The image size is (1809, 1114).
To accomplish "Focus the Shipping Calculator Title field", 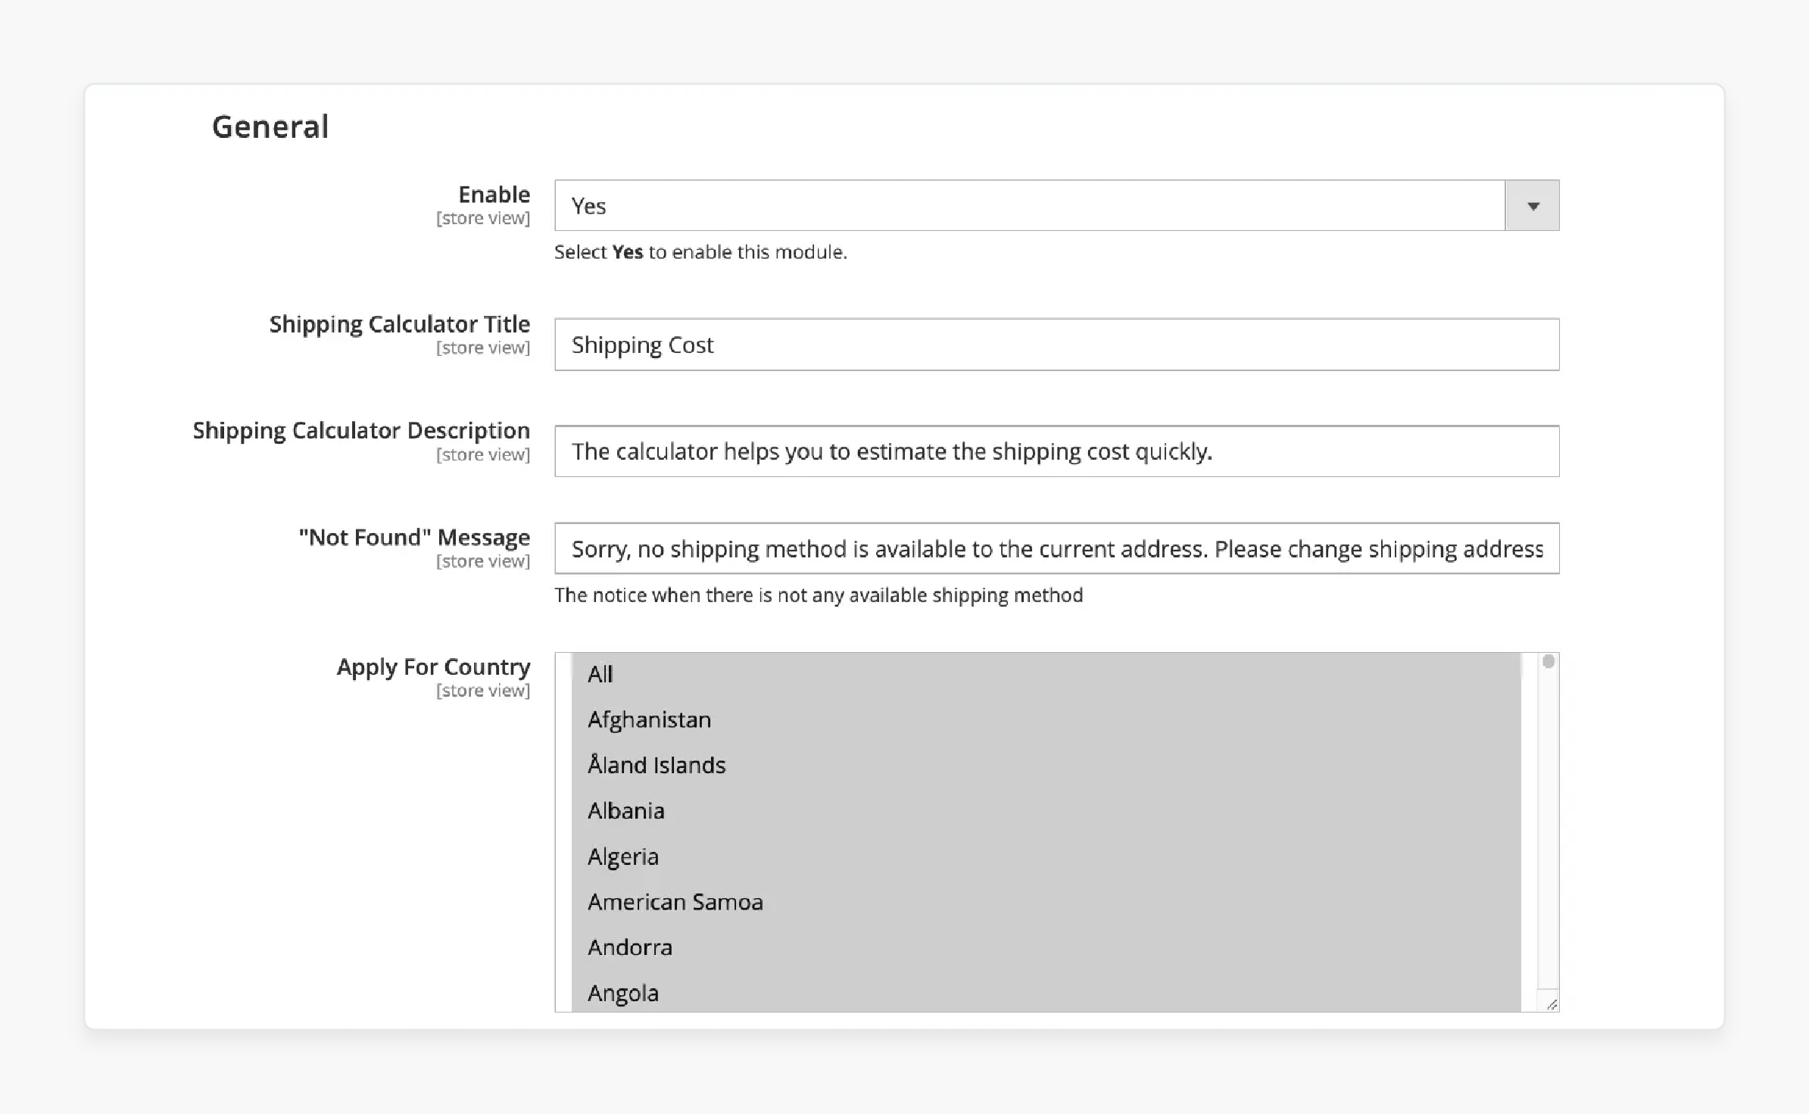I will click(1056, 345).
